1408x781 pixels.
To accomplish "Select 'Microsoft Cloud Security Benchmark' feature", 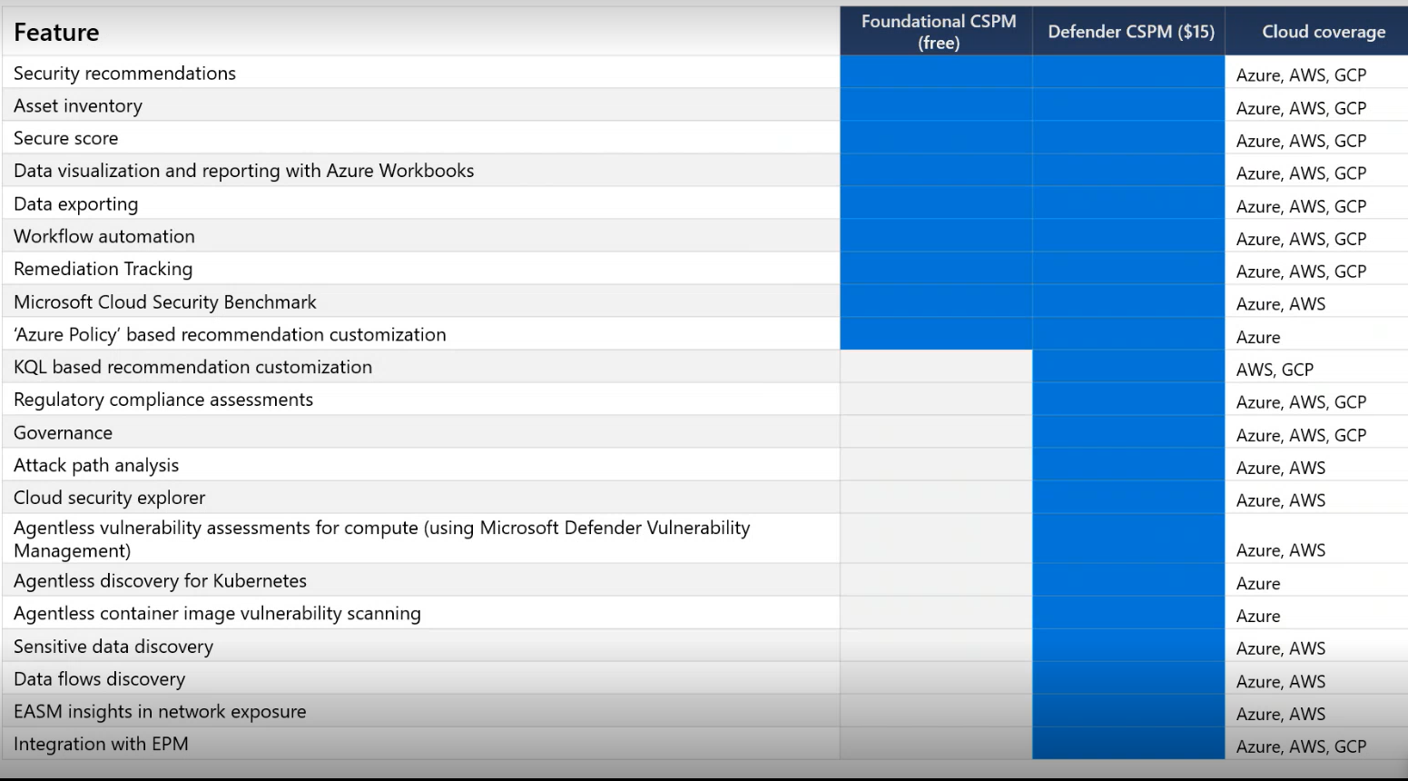I will [164, 302].
